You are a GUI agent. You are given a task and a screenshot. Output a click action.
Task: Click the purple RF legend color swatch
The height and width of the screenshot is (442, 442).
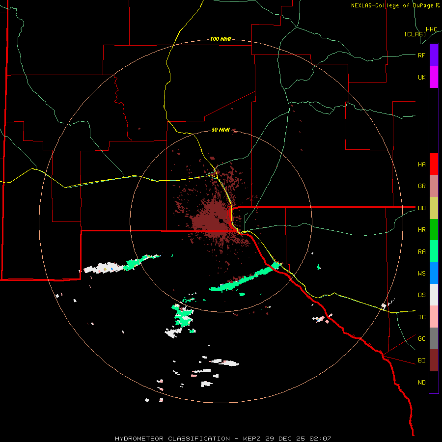tap(434, 55)
